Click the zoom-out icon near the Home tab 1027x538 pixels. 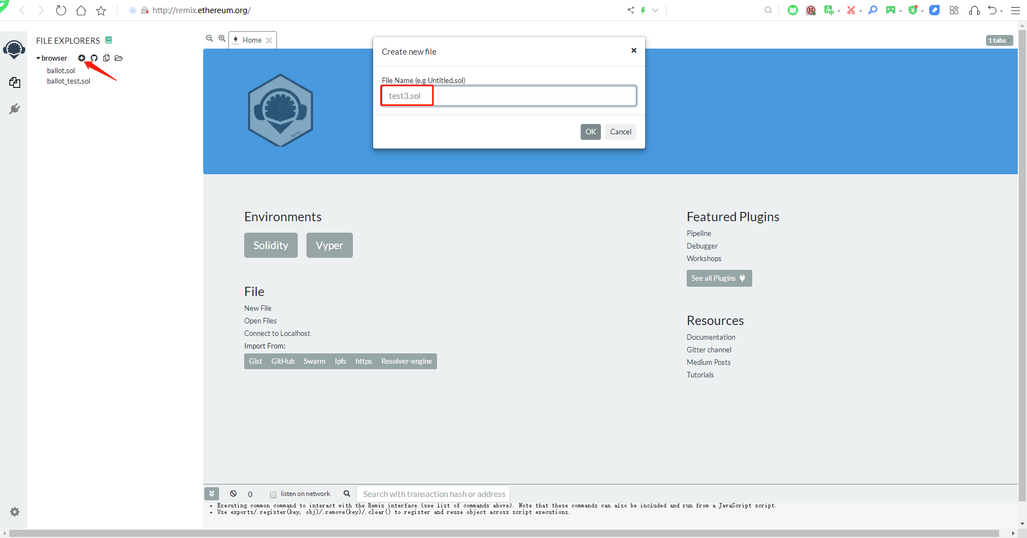(209, 38)
